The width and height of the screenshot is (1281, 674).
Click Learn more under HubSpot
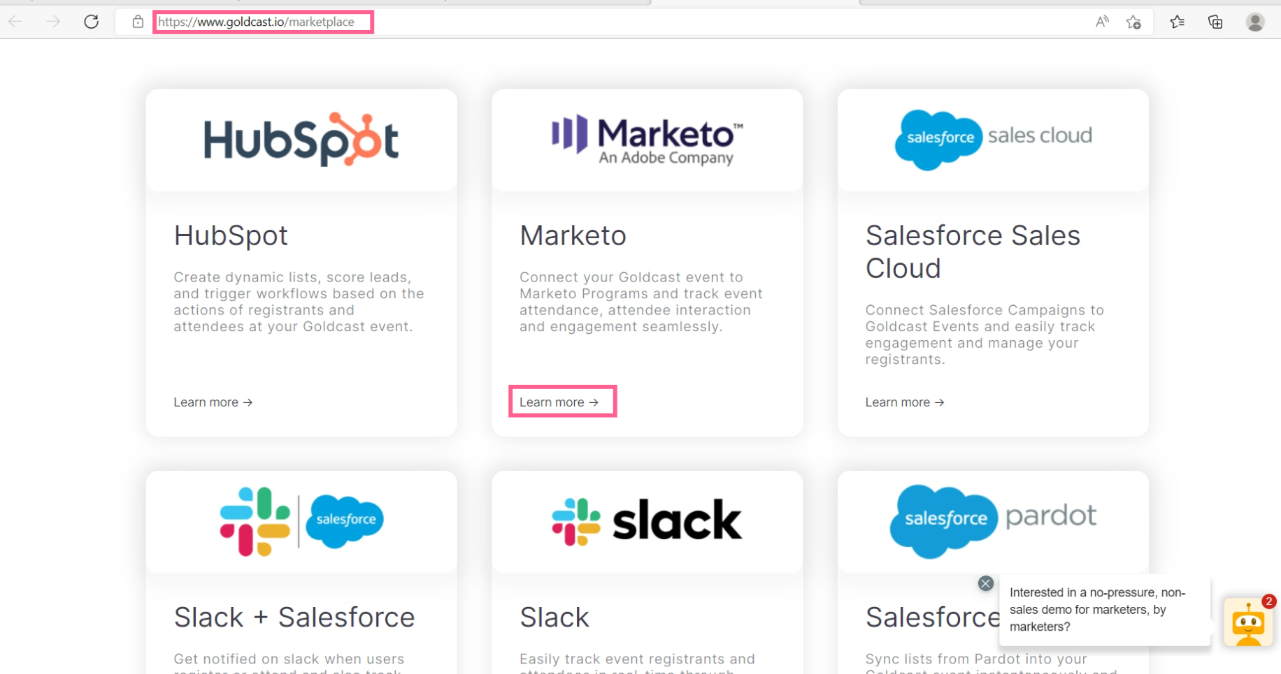coord(213,402)
